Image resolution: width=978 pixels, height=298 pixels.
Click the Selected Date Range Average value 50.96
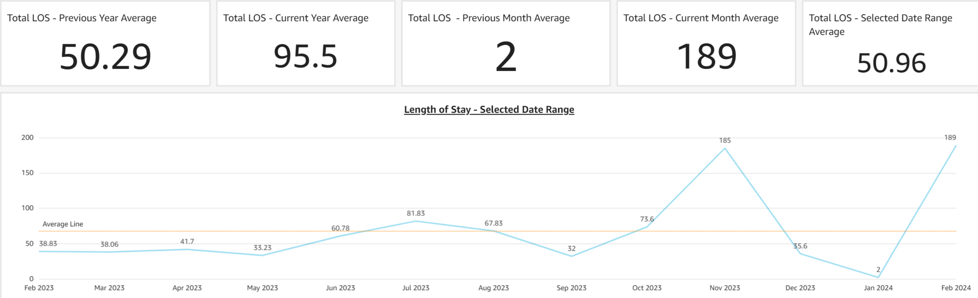pyautogui.click(x=891, y=63)
